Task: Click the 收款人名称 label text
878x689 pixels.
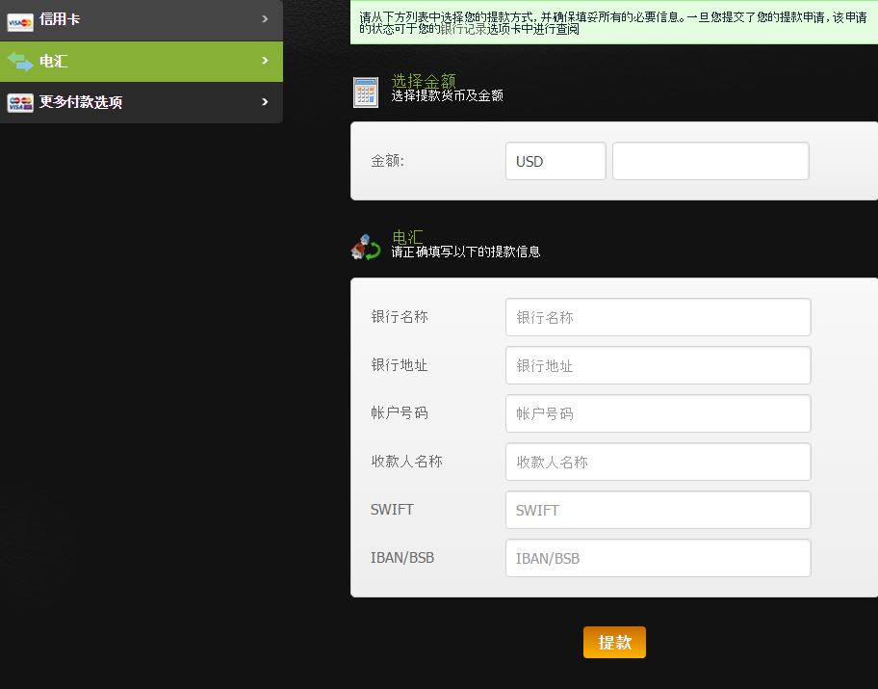Action: [x=406, y=462]
